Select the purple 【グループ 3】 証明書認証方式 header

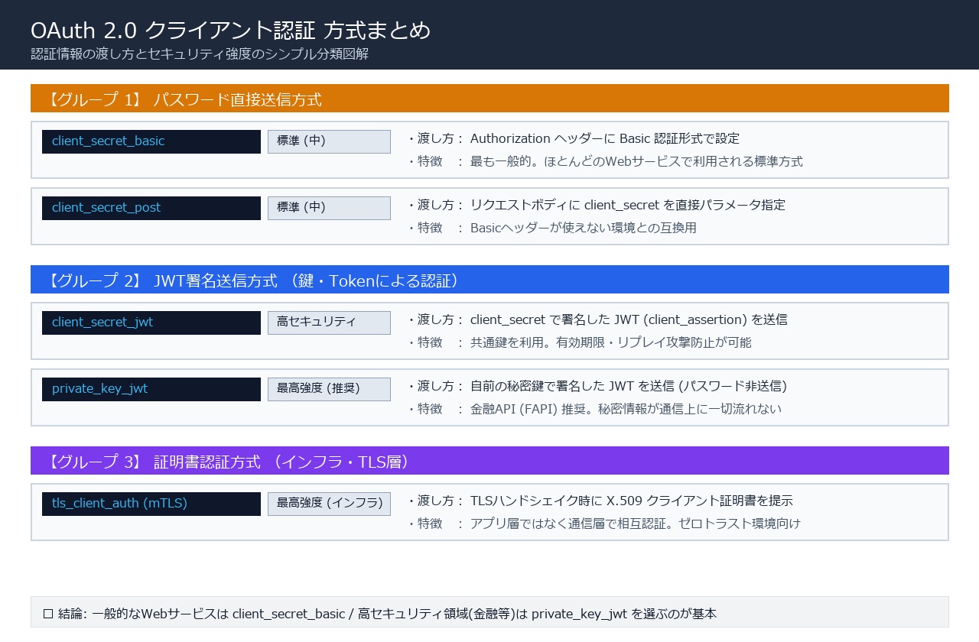pyautogui.click(x=489, y=461)
